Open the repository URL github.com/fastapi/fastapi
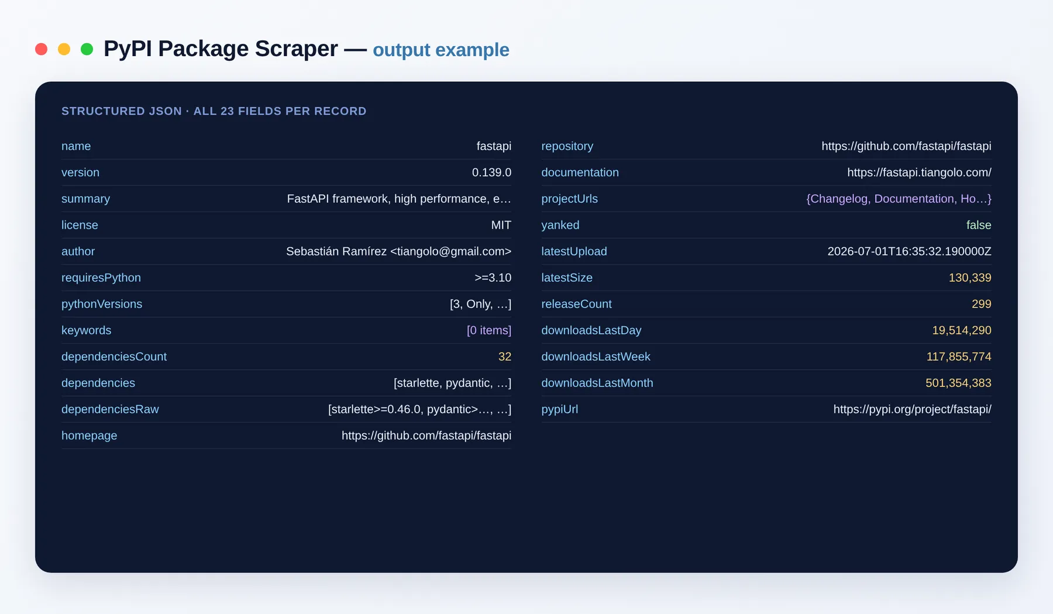The width and height of the screenshot is (1053, 614). pos(906,146)
